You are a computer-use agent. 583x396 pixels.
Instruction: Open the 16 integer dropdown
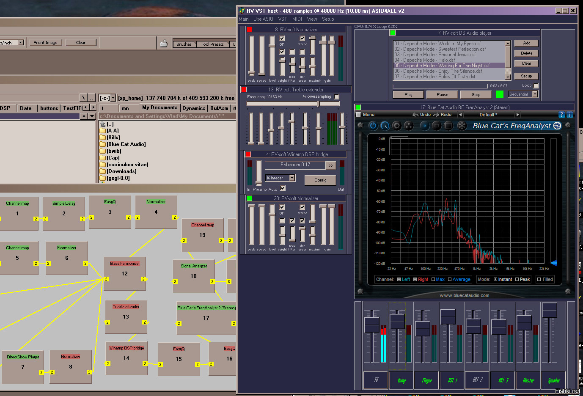[x=292, y=178]
